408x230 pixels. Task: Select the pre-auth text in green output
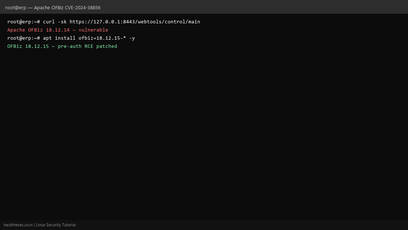point(70,46)
